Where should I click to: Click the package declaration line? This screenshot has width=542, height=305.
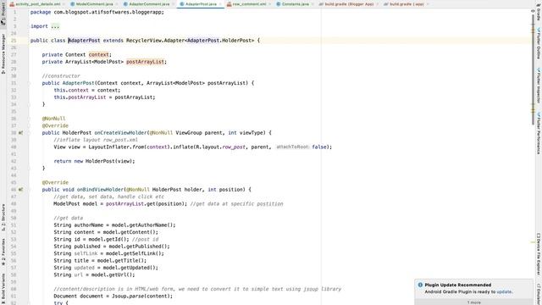(97, 12)
